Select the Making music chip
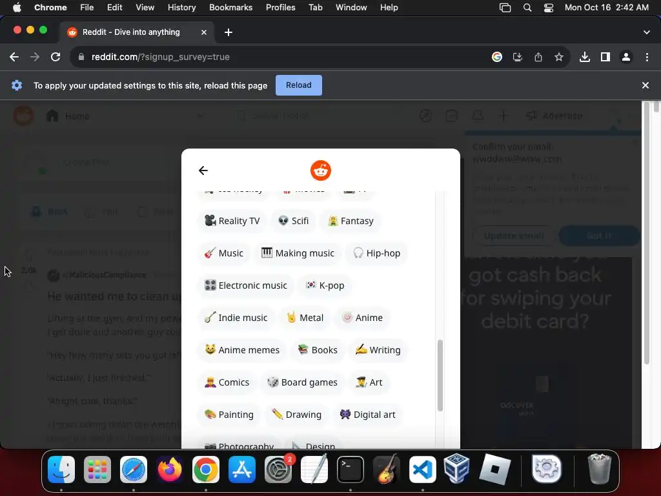661x496 pixels. point(297,253)
